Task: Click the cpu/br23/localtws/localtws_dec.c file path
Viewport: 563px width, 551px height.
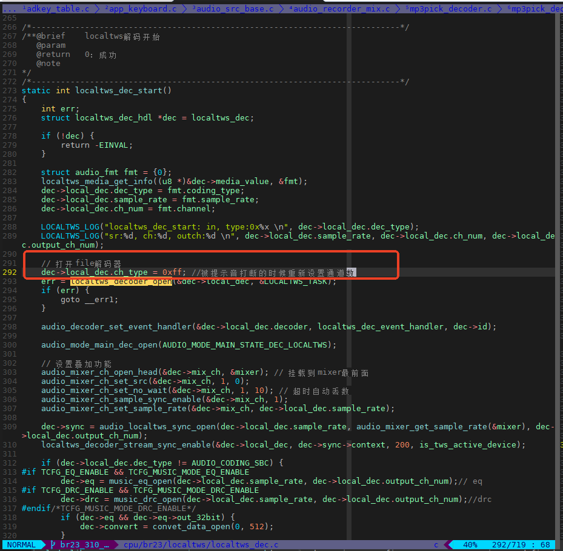Action: tap(201, 544)
